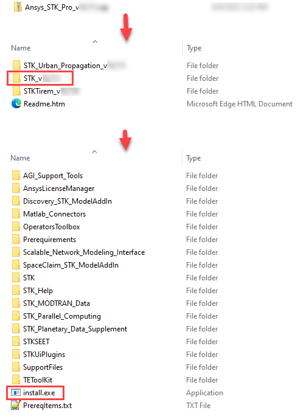The height and width of the screenshot is (419, 301).
Task: Click the folder icon beside plain STK
Action: tap(16, 278)
